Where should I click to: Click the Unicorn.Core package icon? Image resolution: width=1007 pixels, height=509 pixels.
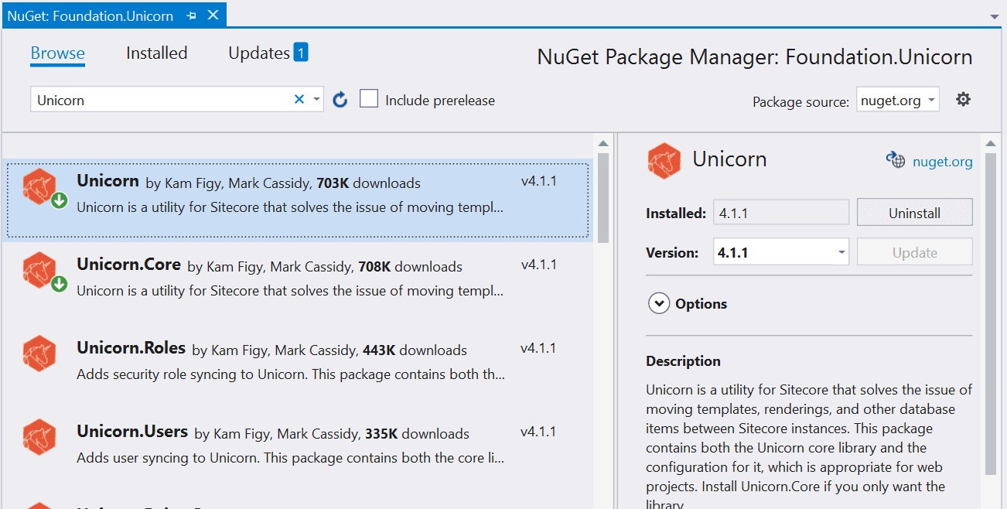(39, 269)
